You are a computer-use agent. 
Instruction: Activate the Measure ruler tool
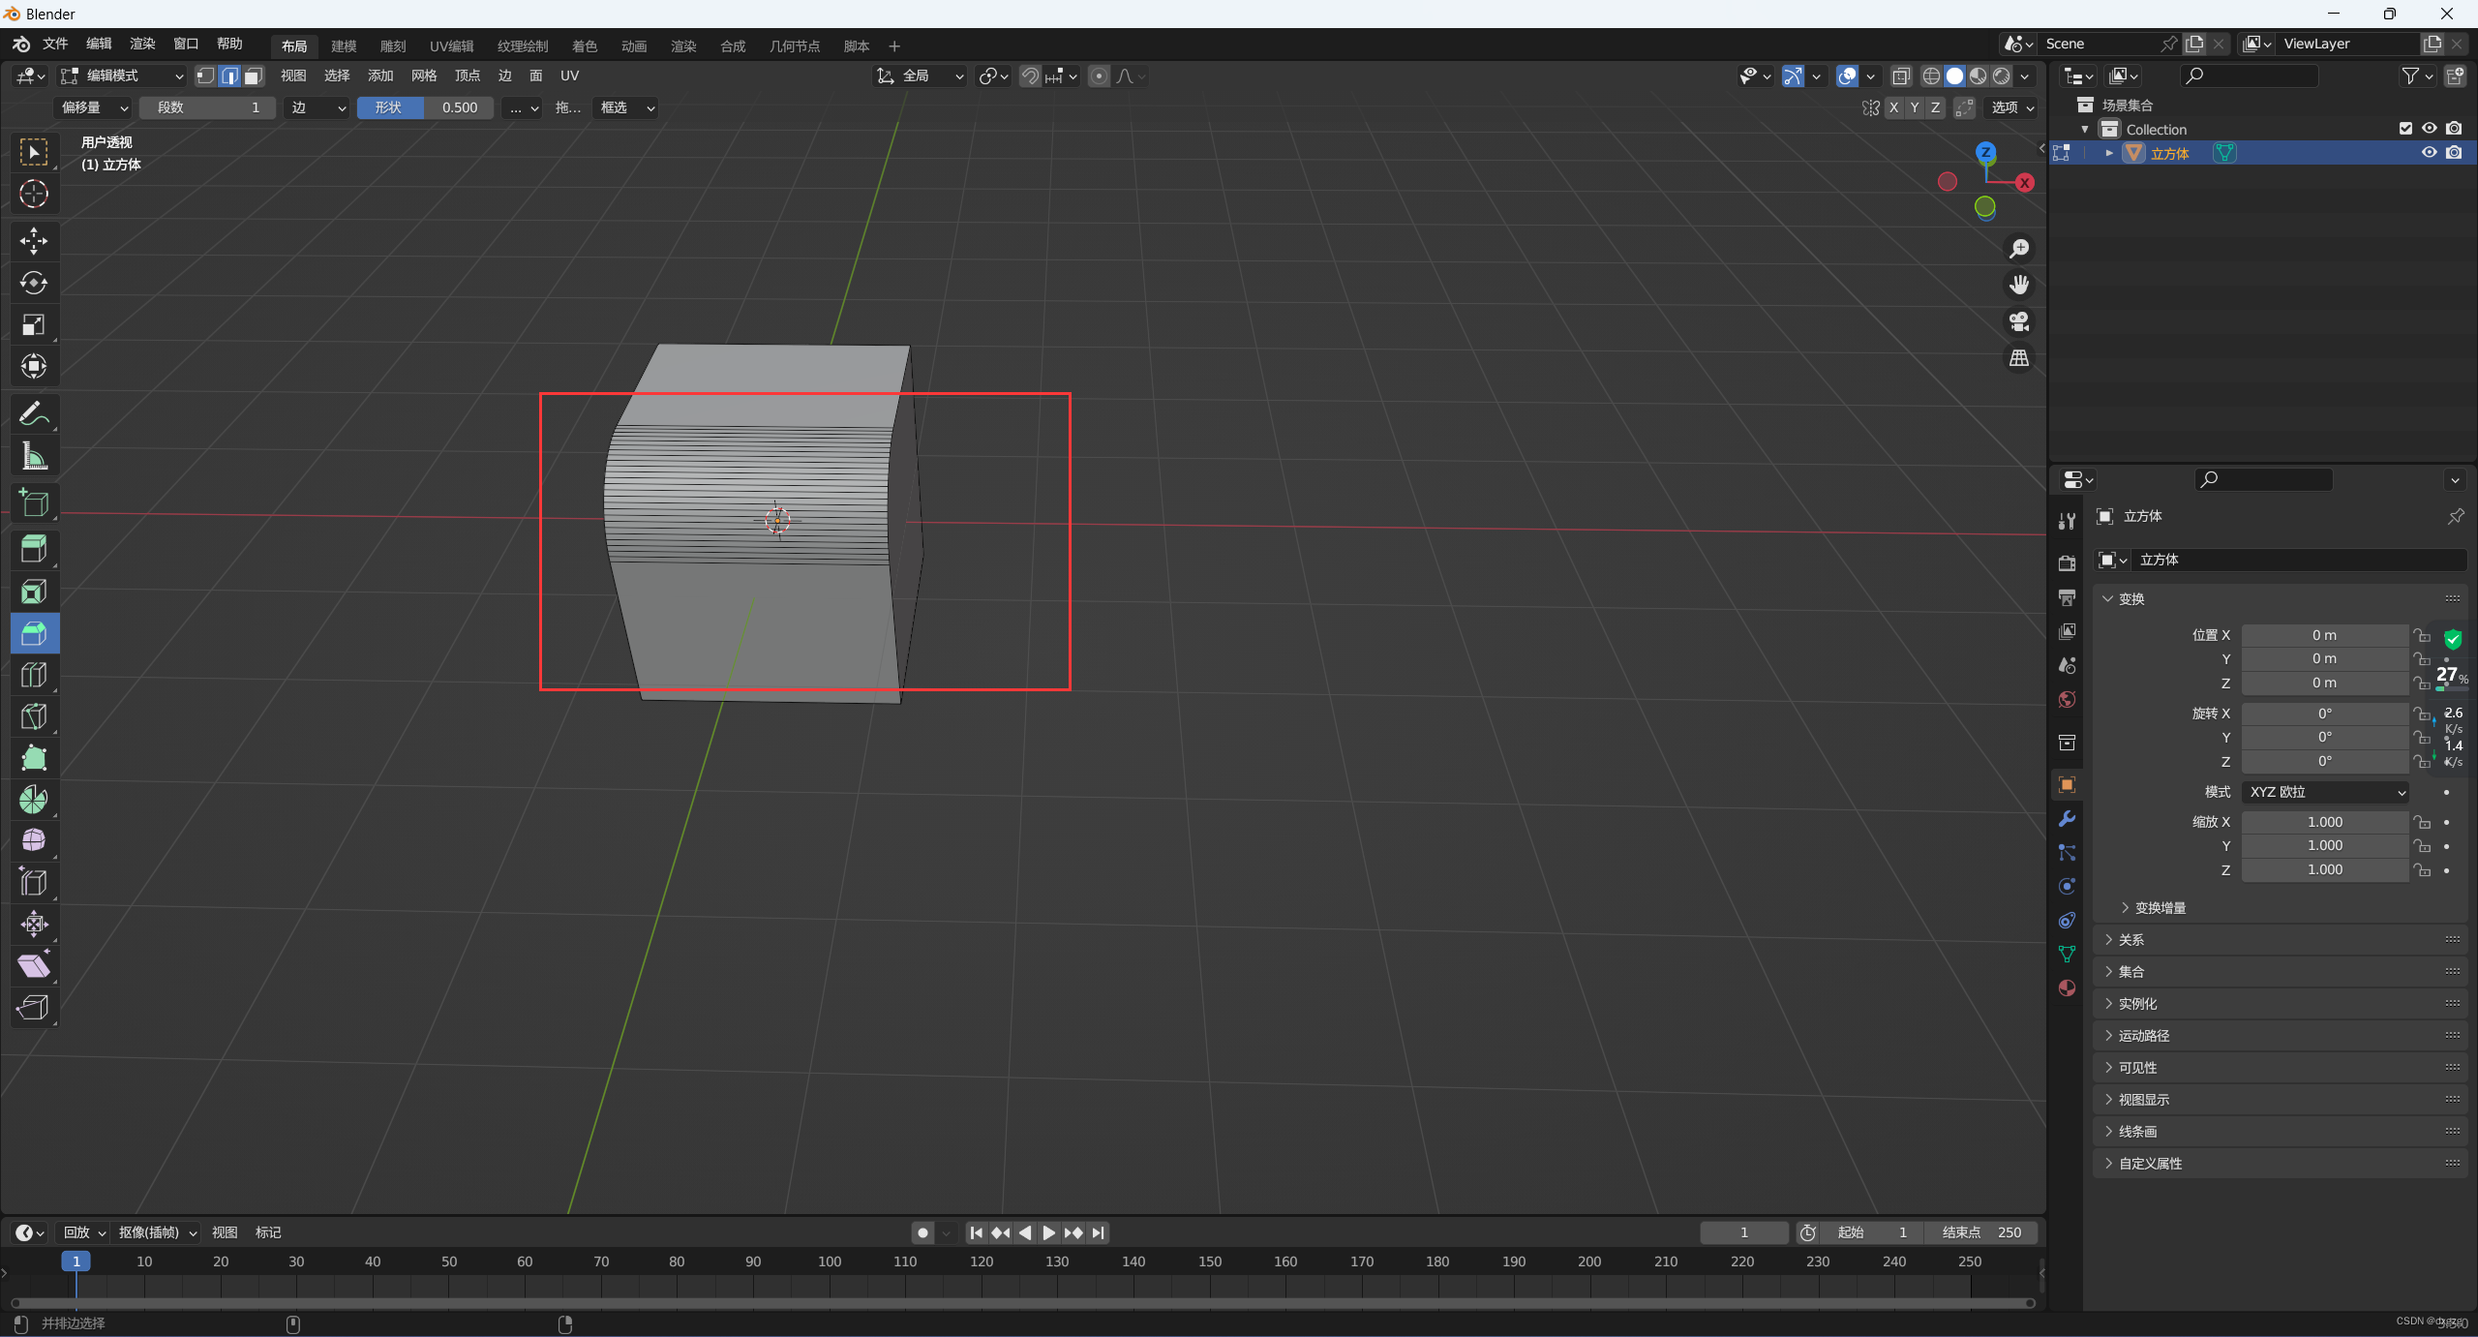point(34,456)
